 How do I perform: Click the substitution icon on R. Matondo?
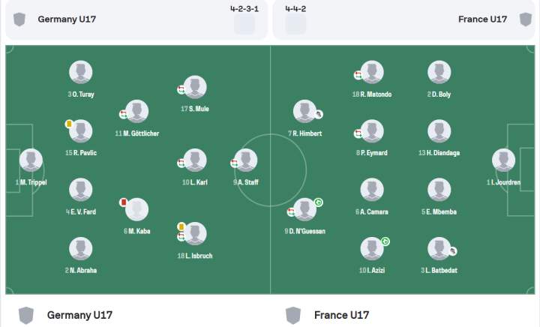pyautogui.click(x=358, y=75)
